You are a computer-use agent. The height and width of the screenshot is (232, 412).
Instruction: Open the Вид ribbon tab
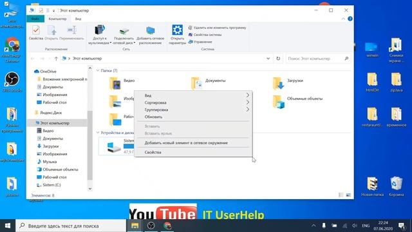point(78,19)
